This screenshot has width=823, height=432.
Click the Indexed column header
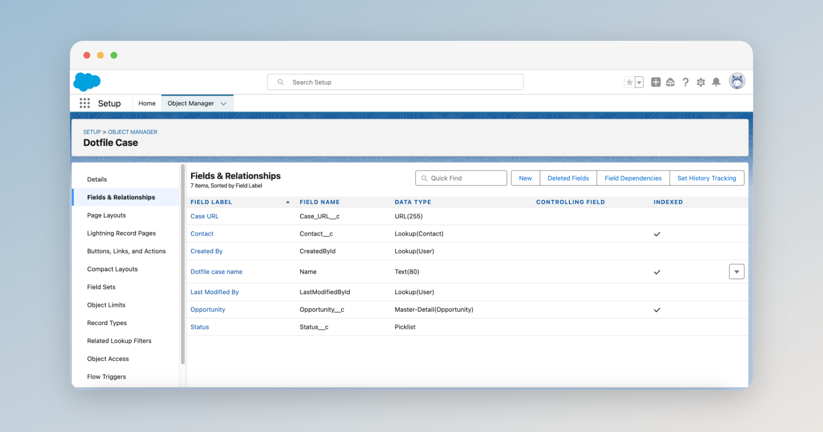(668, 202)
